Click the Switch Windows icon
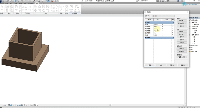The height and width of the screenshot is (108, 200). [x=55, y=1]
